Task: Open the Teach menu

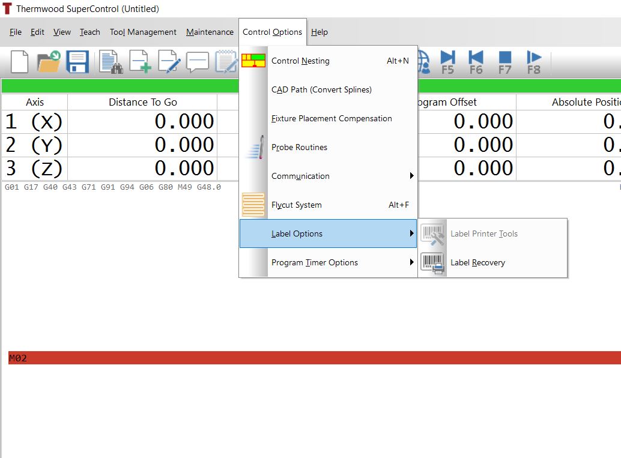Action: [x=90, y=32]
